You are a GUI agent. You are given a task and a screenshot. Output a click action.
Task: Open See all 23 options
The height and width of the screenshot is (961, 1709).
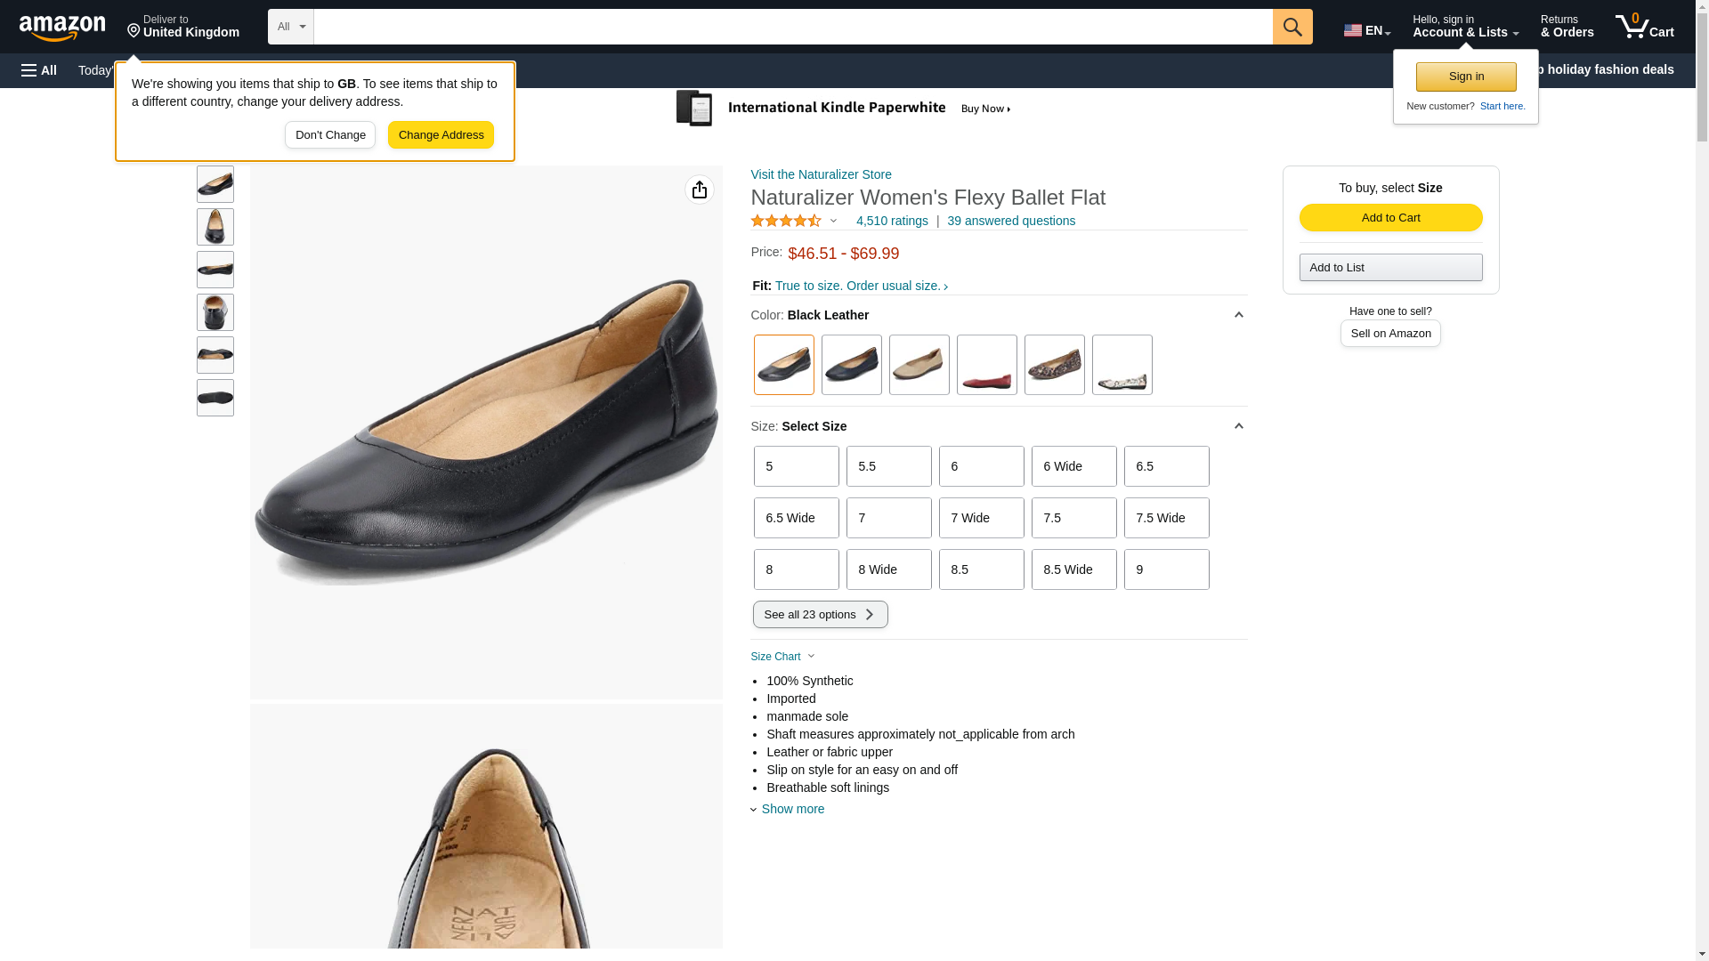point(821,615)
